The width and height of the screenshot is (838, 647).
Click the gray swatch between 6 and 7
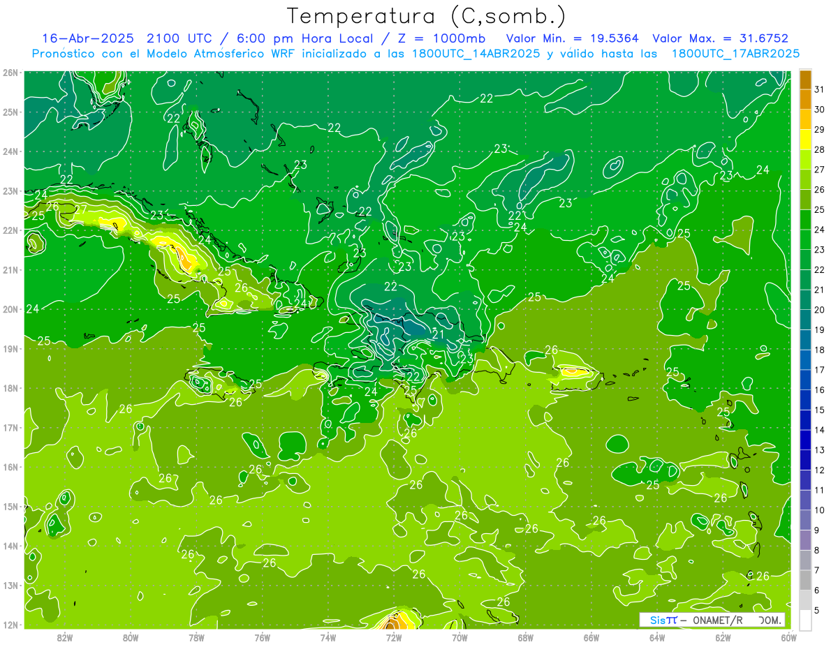coord(805,580)
